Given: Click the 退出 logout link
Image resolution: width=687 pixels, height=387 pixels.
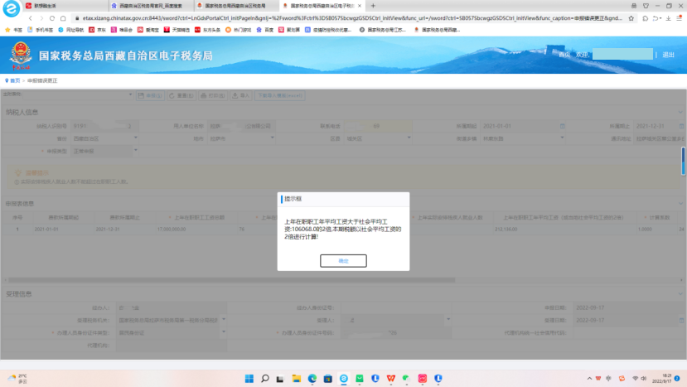Looking at the screenshot, I should [x=668, y=55].
